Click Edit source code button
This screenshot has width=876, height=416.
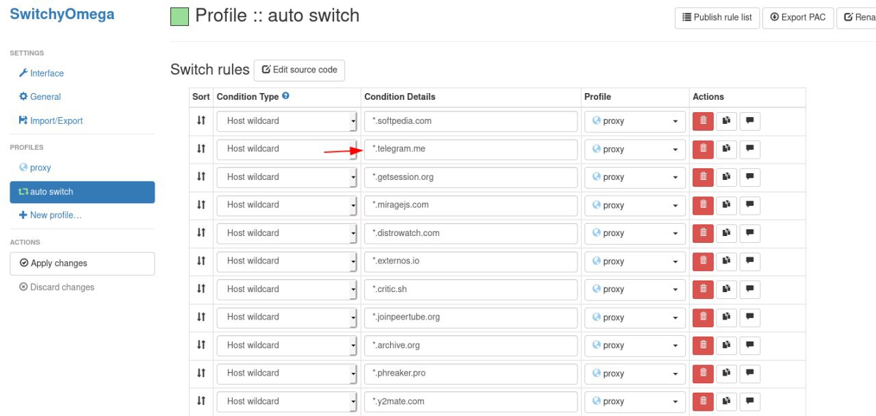[x=299, y=70]
